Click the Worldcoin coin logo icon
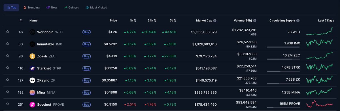The height and width of the screenshot is (111, 340). pyautogui.click(x=32, y=32)
